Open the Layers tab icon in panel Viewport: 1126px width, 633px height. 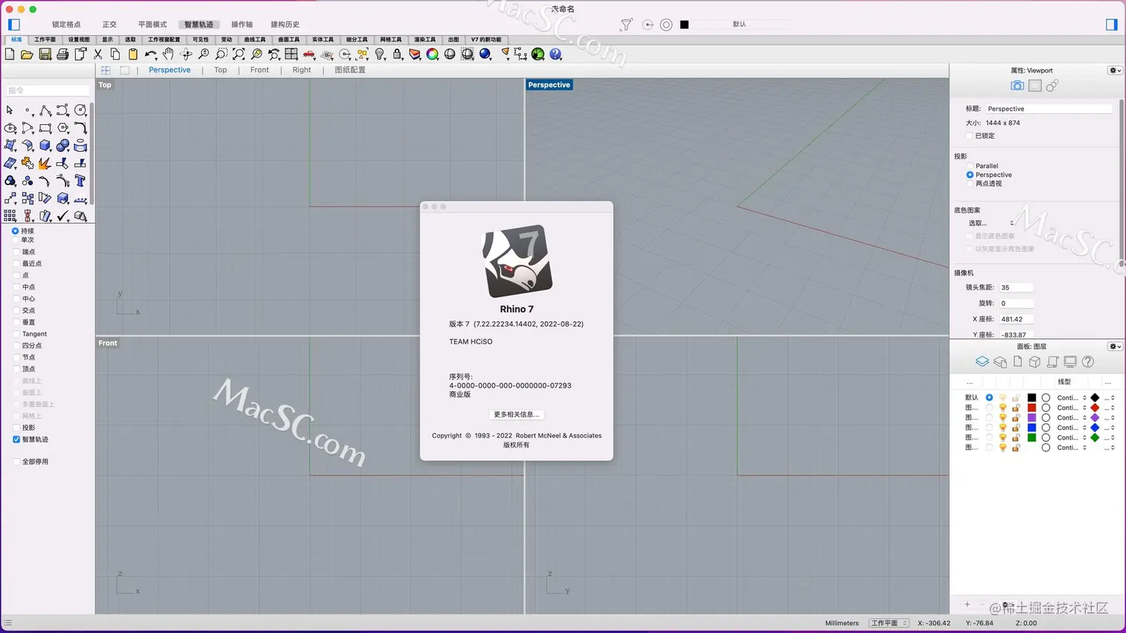(x=982, y=362)
